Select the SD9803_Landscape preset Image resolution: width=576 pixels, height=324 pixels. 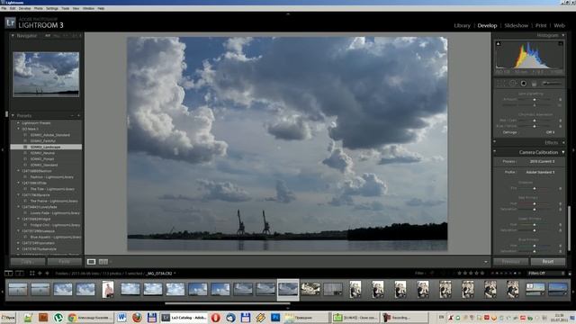[x=46, y=147]
